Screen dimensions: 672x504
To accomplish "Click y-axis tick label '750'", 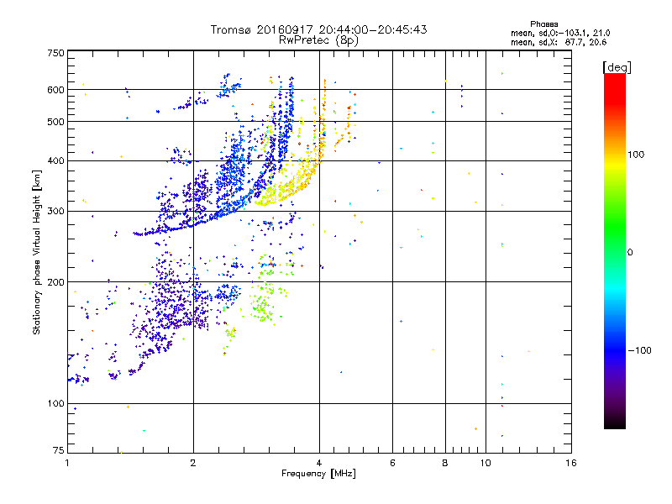I will tap(56, 53).
